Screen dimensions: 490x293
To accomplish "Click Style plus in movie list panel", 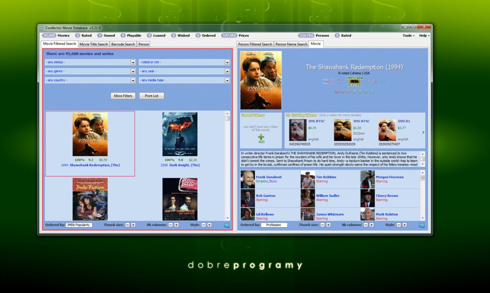I will [x=209, y=225].
